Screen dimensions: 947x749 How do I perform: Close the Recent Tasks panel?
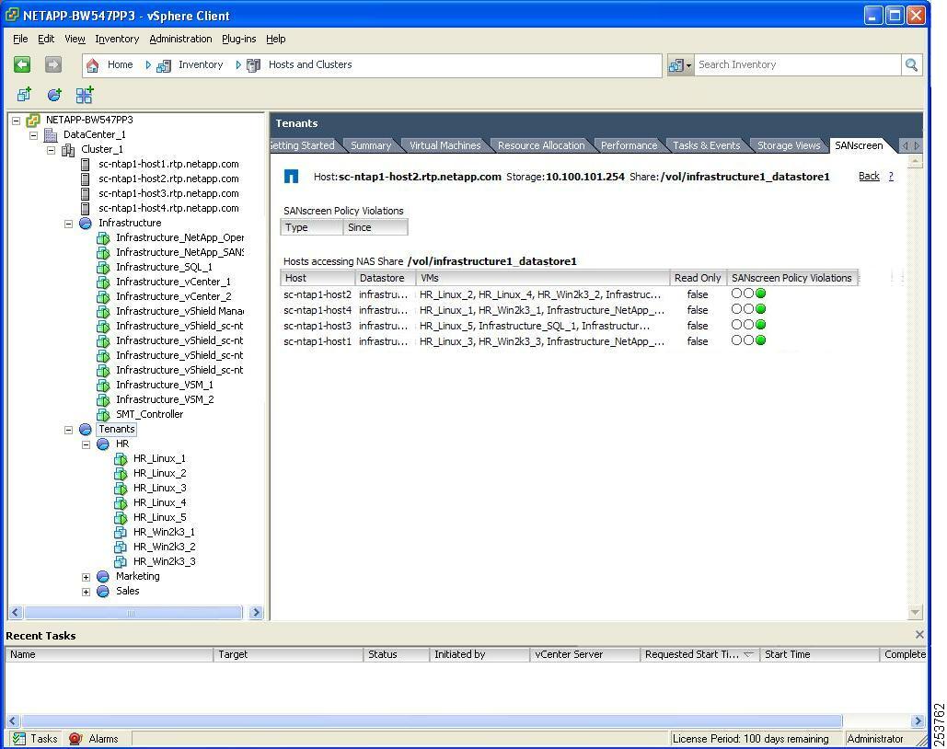pos(919,634)
